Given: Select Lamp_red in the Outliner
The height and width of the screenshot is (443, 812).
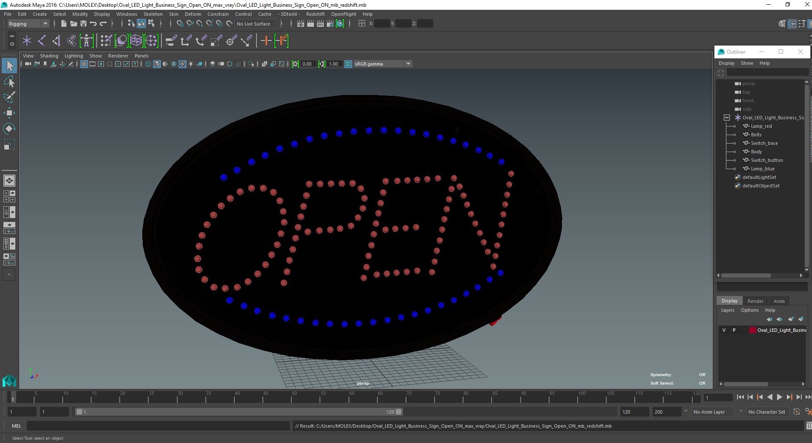Looking at the screenshot, I should pyautogui.click(x=761, y=126).
